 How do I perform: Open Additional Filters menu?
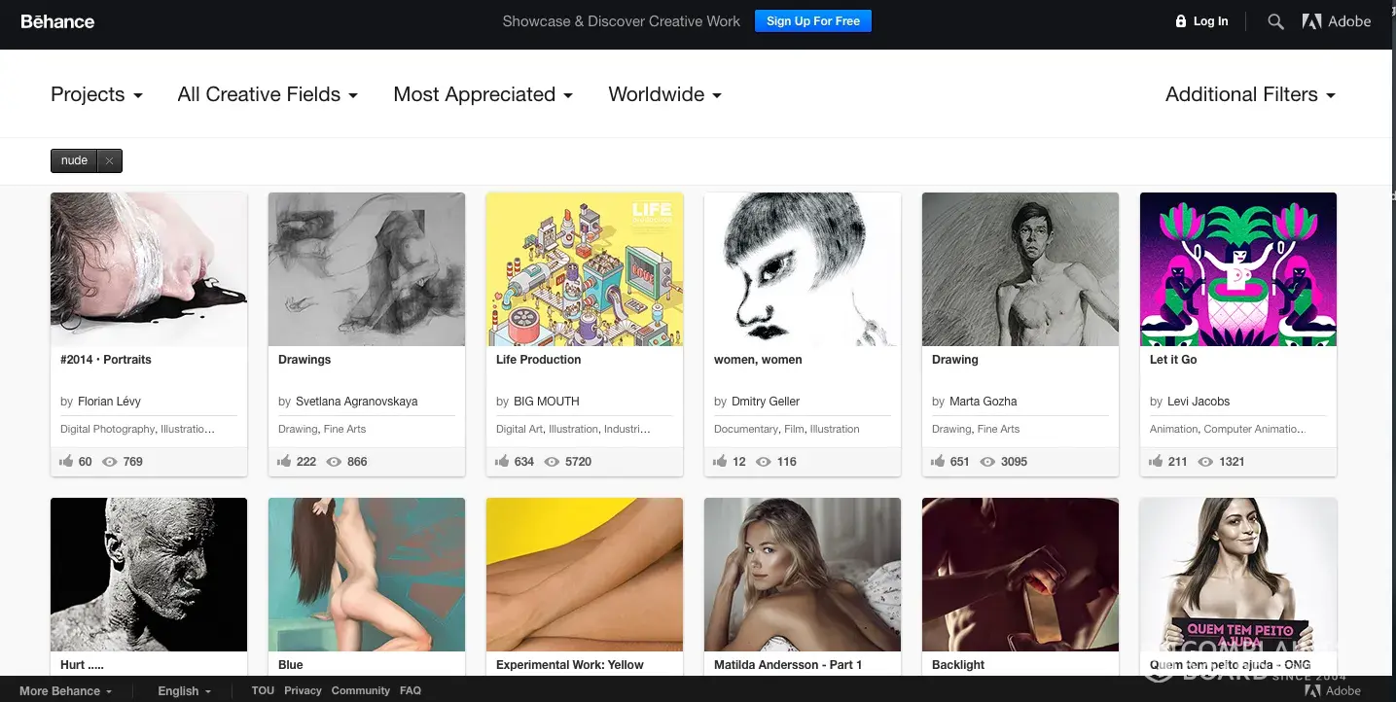pos(1250,94)
